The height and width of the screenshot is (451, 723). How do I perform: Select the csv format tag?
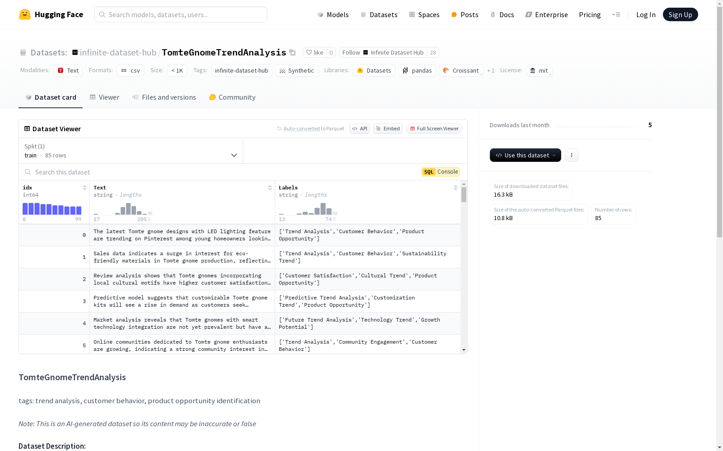click(131, 70)
